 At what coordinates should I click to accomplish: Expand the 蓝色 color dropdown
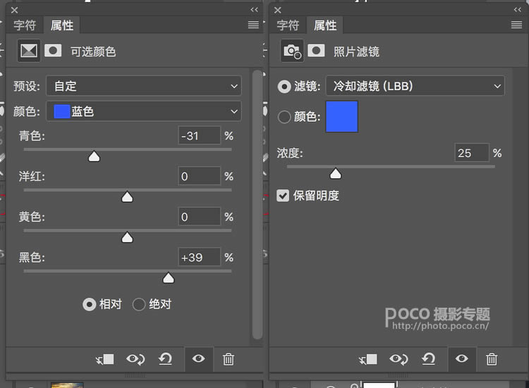point(144,111)
